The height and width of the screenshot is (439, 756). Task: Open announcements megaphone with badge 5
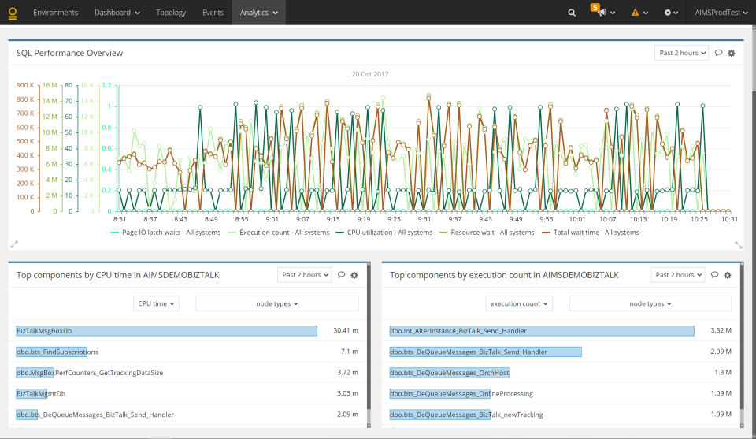click(601, 13)
